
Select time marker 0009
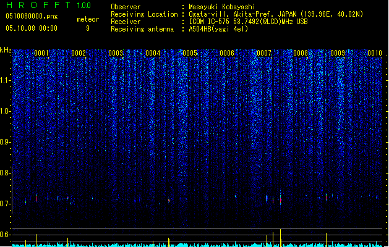point(338,52)
